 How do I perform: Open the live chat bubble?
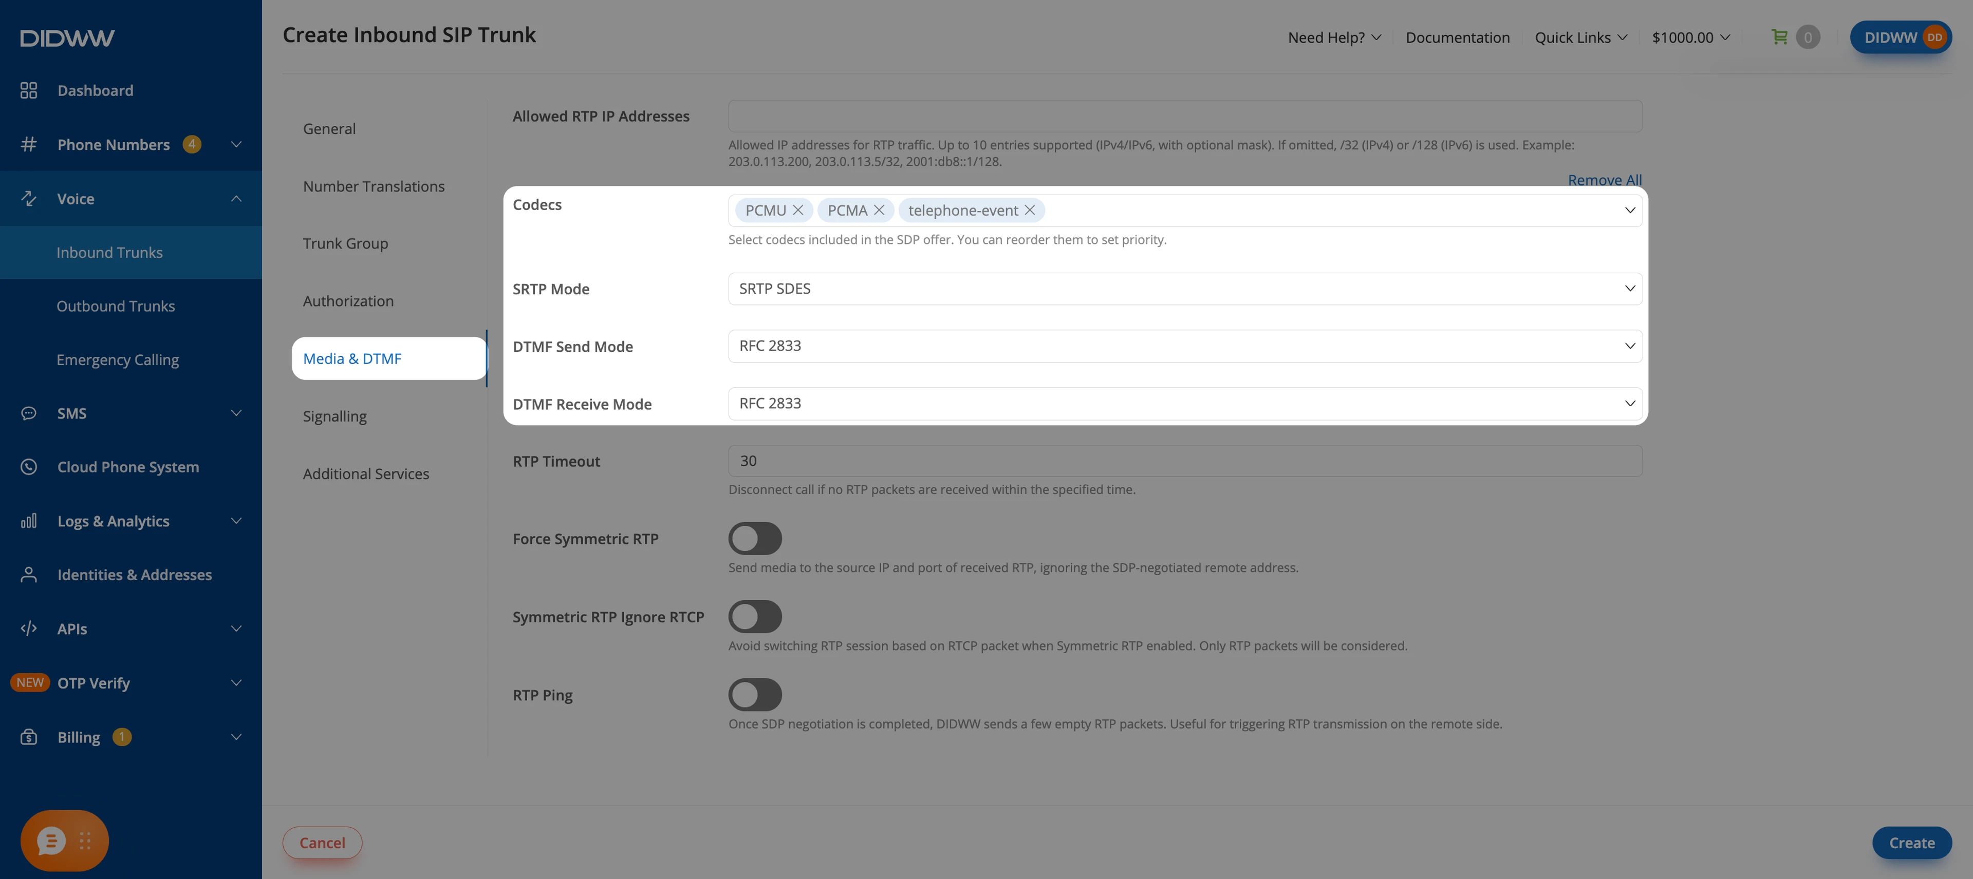[51, 840]
